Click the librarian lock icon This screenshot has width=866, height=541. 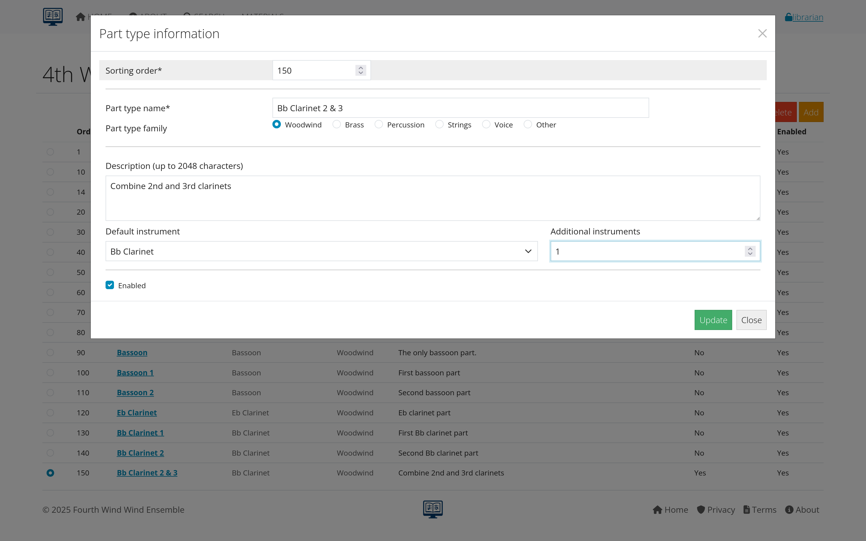tap(788, 17)
